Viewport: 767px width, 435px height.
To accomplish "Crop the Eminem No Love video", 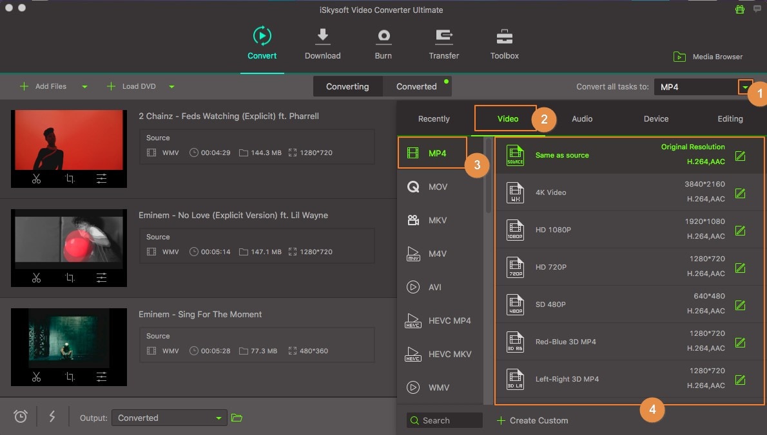I will pos(70,278).
